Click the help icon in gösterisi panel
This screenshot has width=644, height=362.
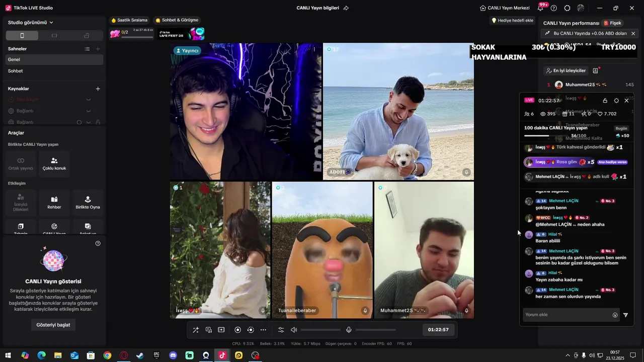[x=98, y=243]
